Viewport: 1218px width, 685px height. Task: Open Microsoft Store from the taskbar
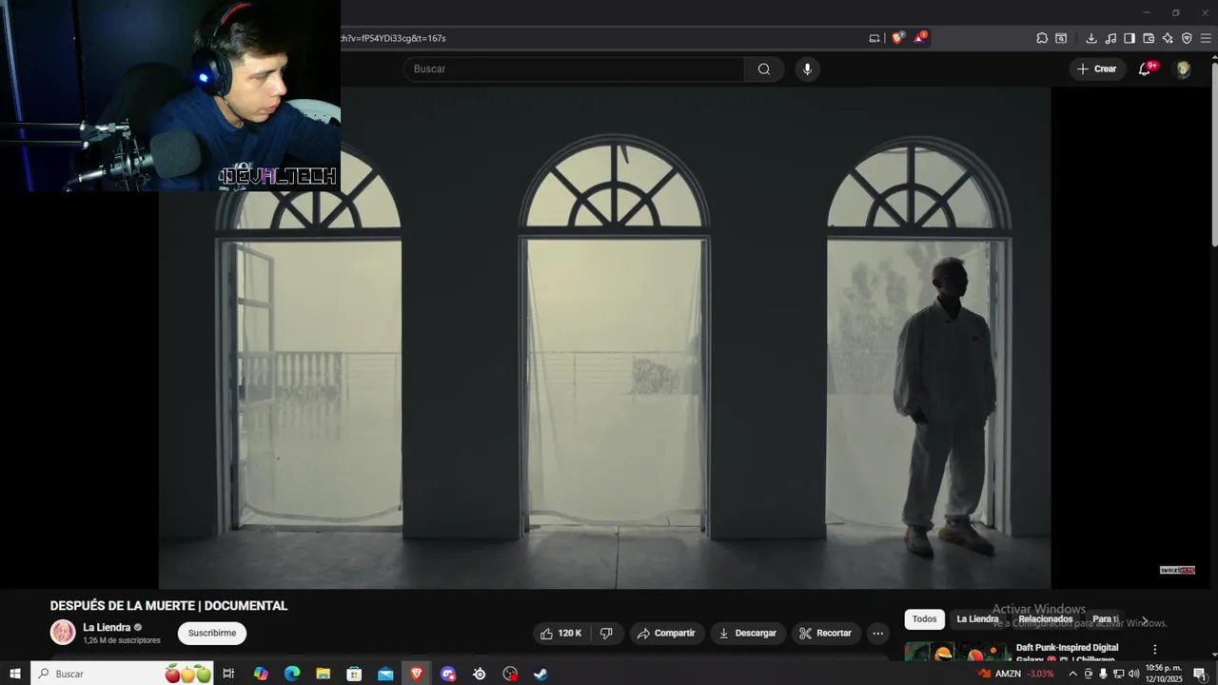(x=354, y=674)
